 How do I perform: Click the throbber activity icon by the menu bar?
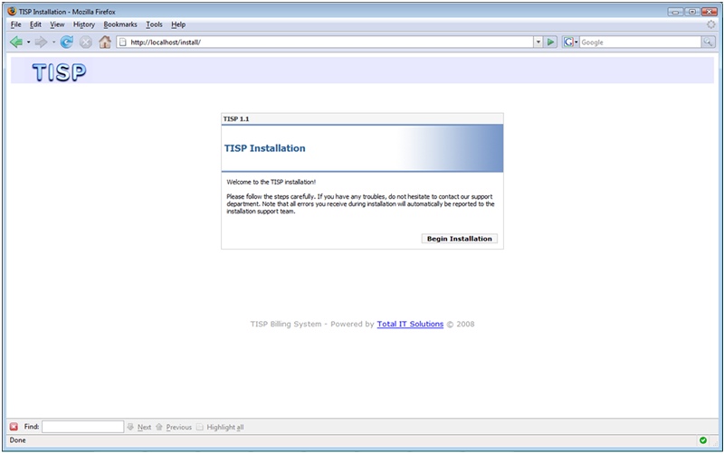pos(711,24)
